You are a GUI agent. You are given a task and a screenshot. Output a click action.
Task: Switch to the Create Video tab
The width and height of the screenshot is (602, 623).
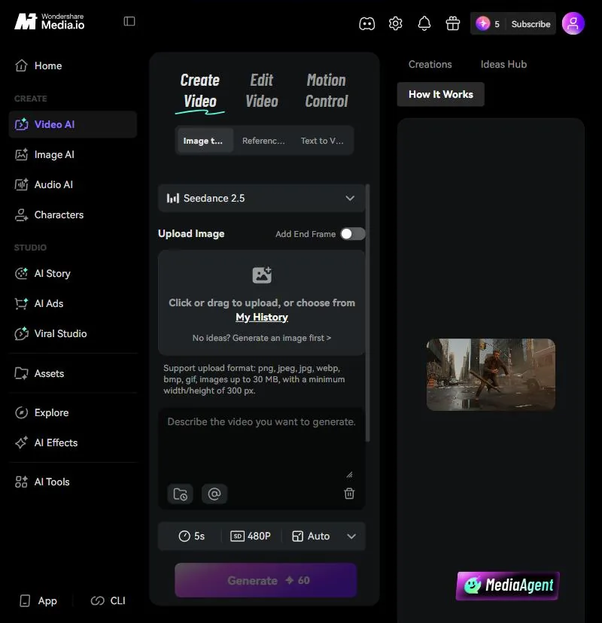click(200, 91)
